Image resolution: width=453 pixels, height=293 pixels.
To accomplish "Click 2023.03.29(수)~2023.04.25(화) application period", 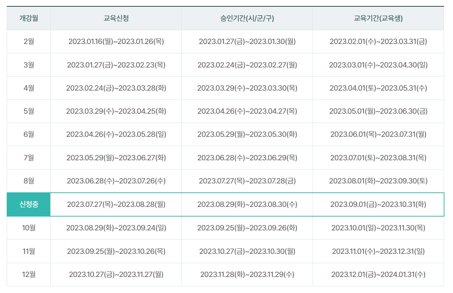I will pos(116,111).
